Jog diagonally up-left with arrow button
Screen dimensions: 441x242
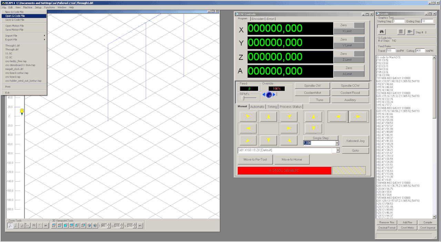(248, 117)
